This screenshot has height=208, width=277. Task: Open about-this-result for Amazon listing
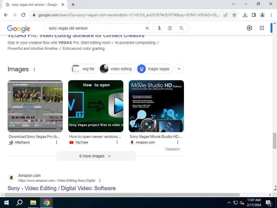100,181
